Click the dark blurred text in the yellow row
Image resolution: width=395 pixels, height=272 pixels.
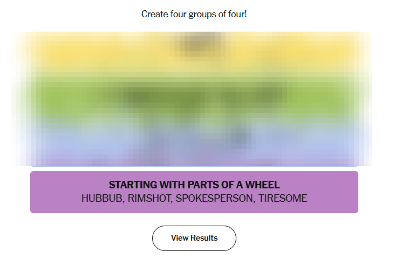pos(194,46)
